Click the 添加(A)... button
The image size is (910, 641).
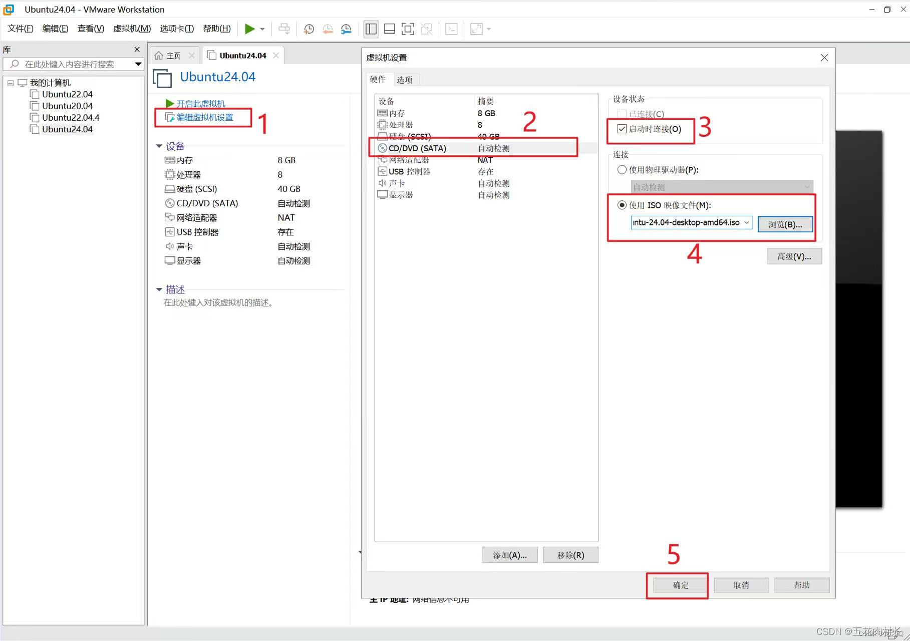click(x=510, y=555)
